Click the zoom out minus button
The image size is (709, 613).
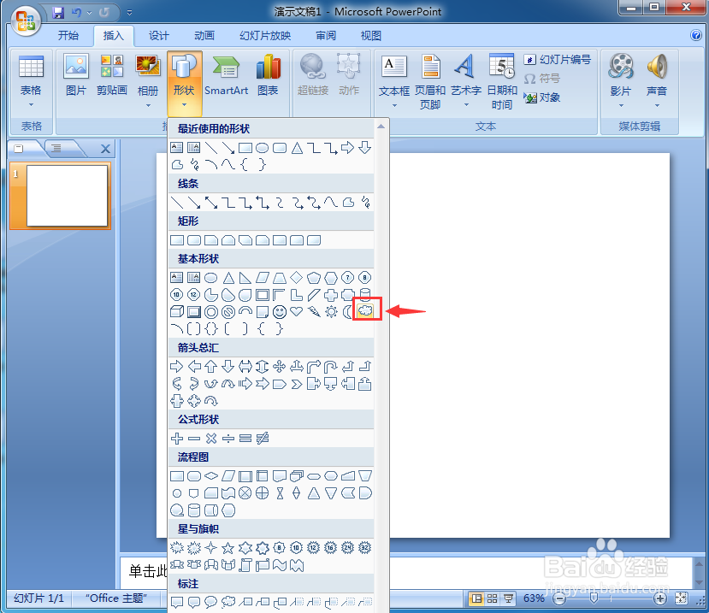(x=560, y=599)
